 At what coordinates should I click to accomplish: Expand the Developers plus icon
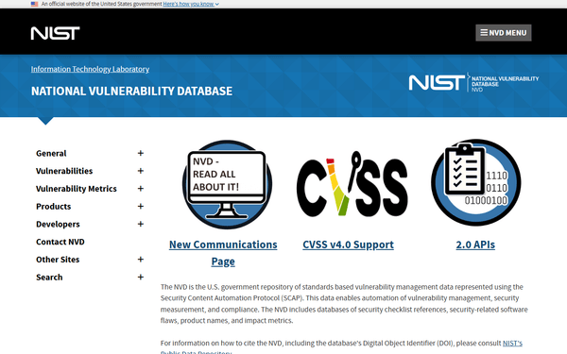tap(141, 224)
